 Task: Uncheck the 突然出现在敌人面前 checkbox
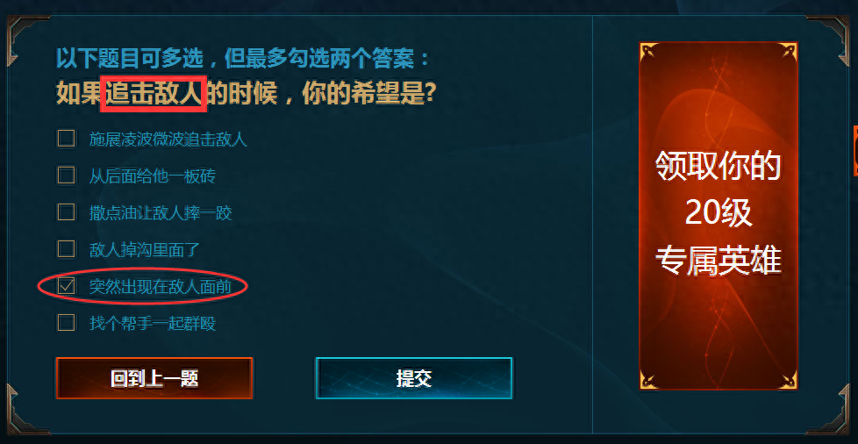coord(66,286)
